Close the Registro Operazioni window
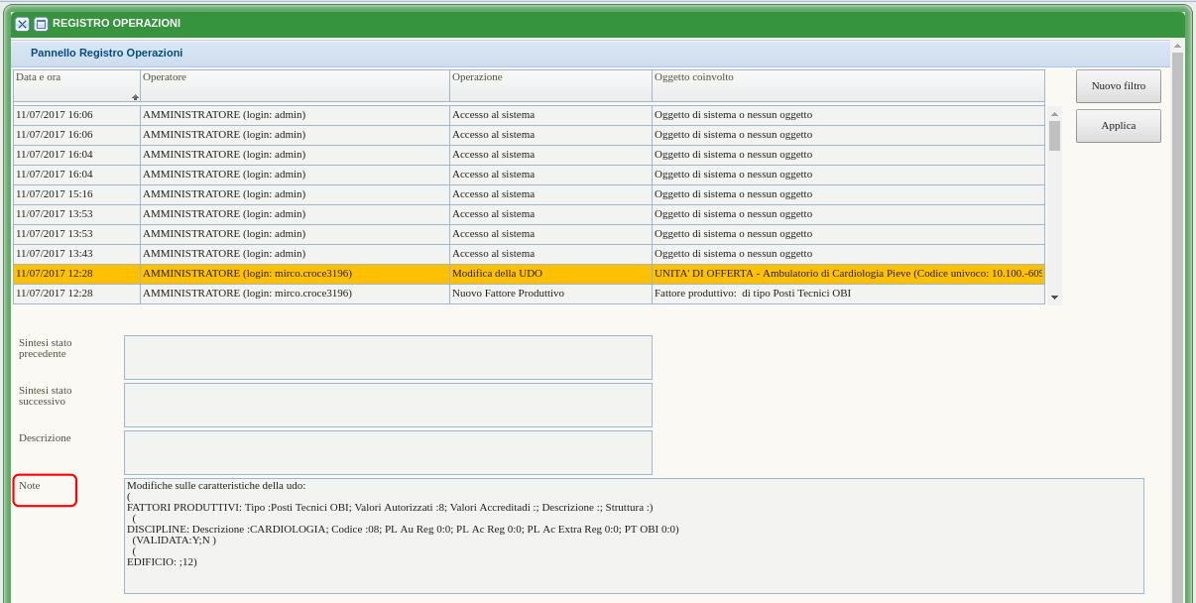The width and height of the screenshot is (1196, 603). (22, 24)
